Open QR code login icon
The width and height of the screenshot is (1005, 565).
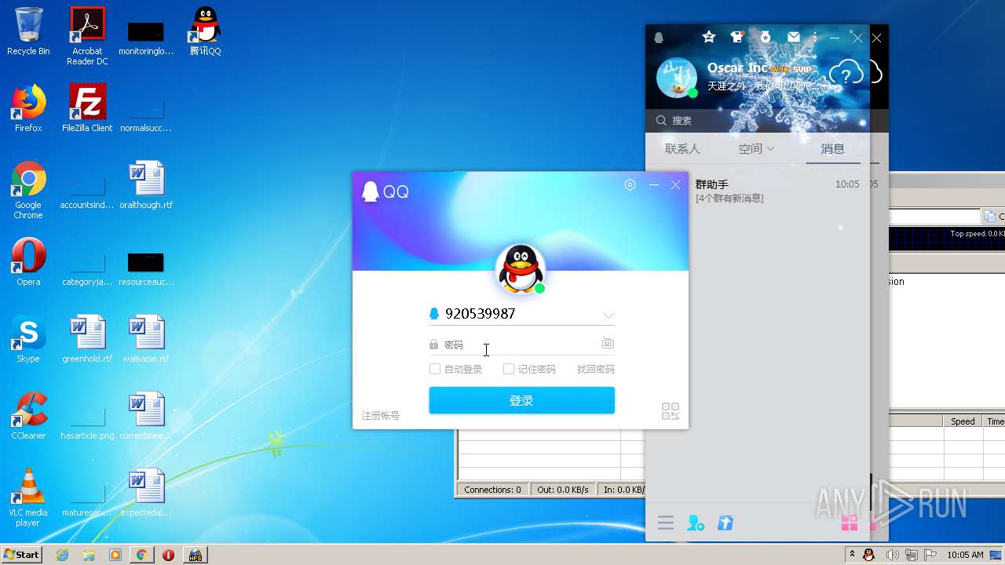pyautogui.click(x=670, y=411)
